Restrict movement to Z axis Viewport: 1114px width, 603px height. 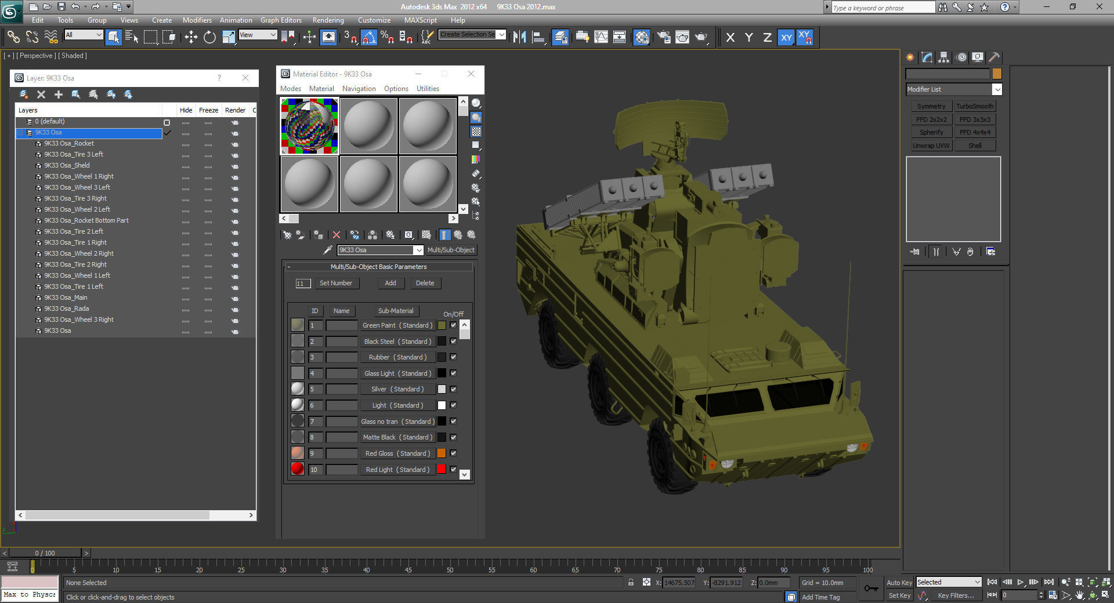[x=767, y=37]
